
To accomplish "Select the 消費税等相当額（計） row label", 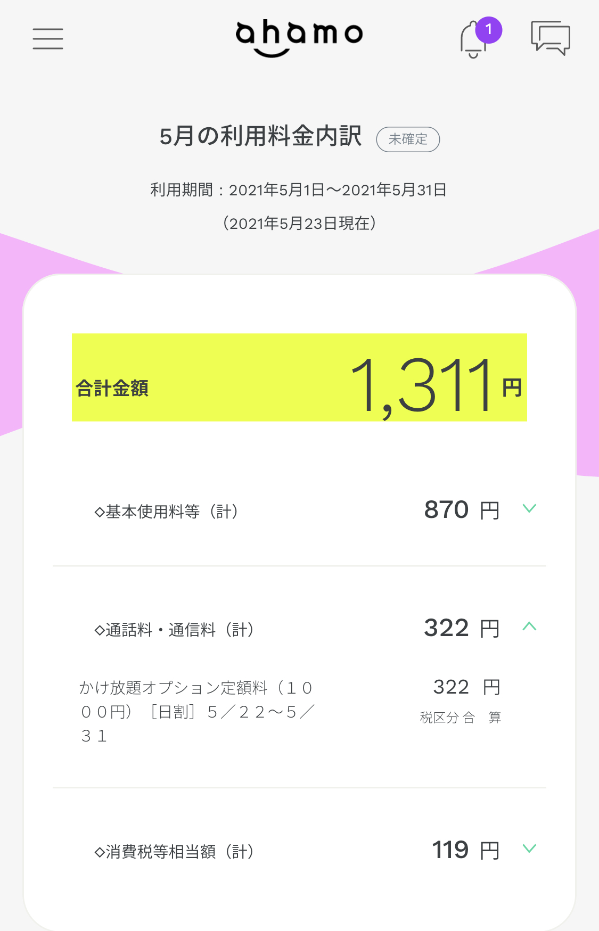I will pos(174,852).
